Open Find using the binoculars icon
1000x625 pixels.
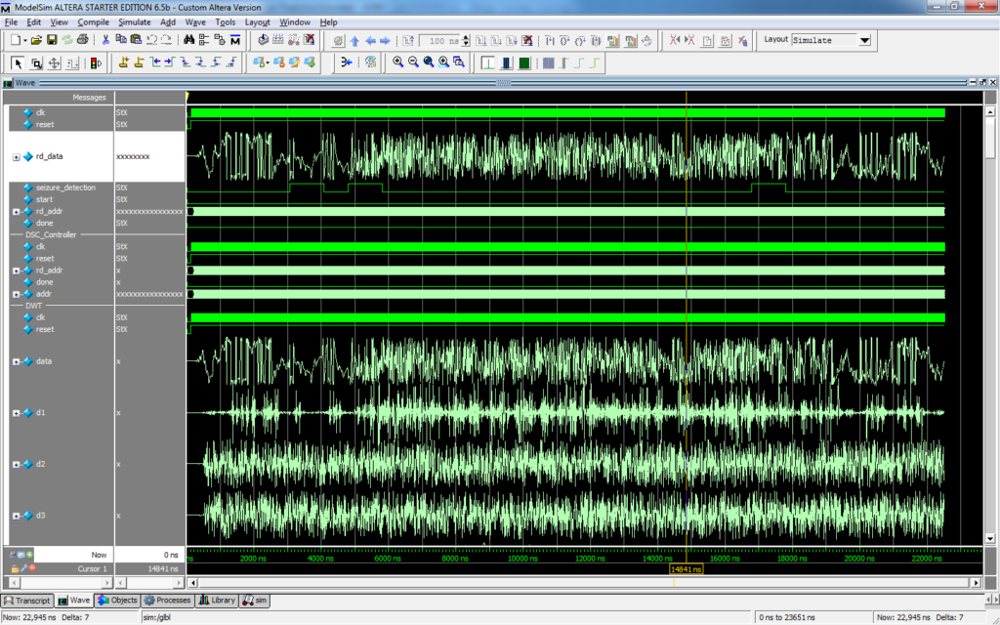pos(189,39)
